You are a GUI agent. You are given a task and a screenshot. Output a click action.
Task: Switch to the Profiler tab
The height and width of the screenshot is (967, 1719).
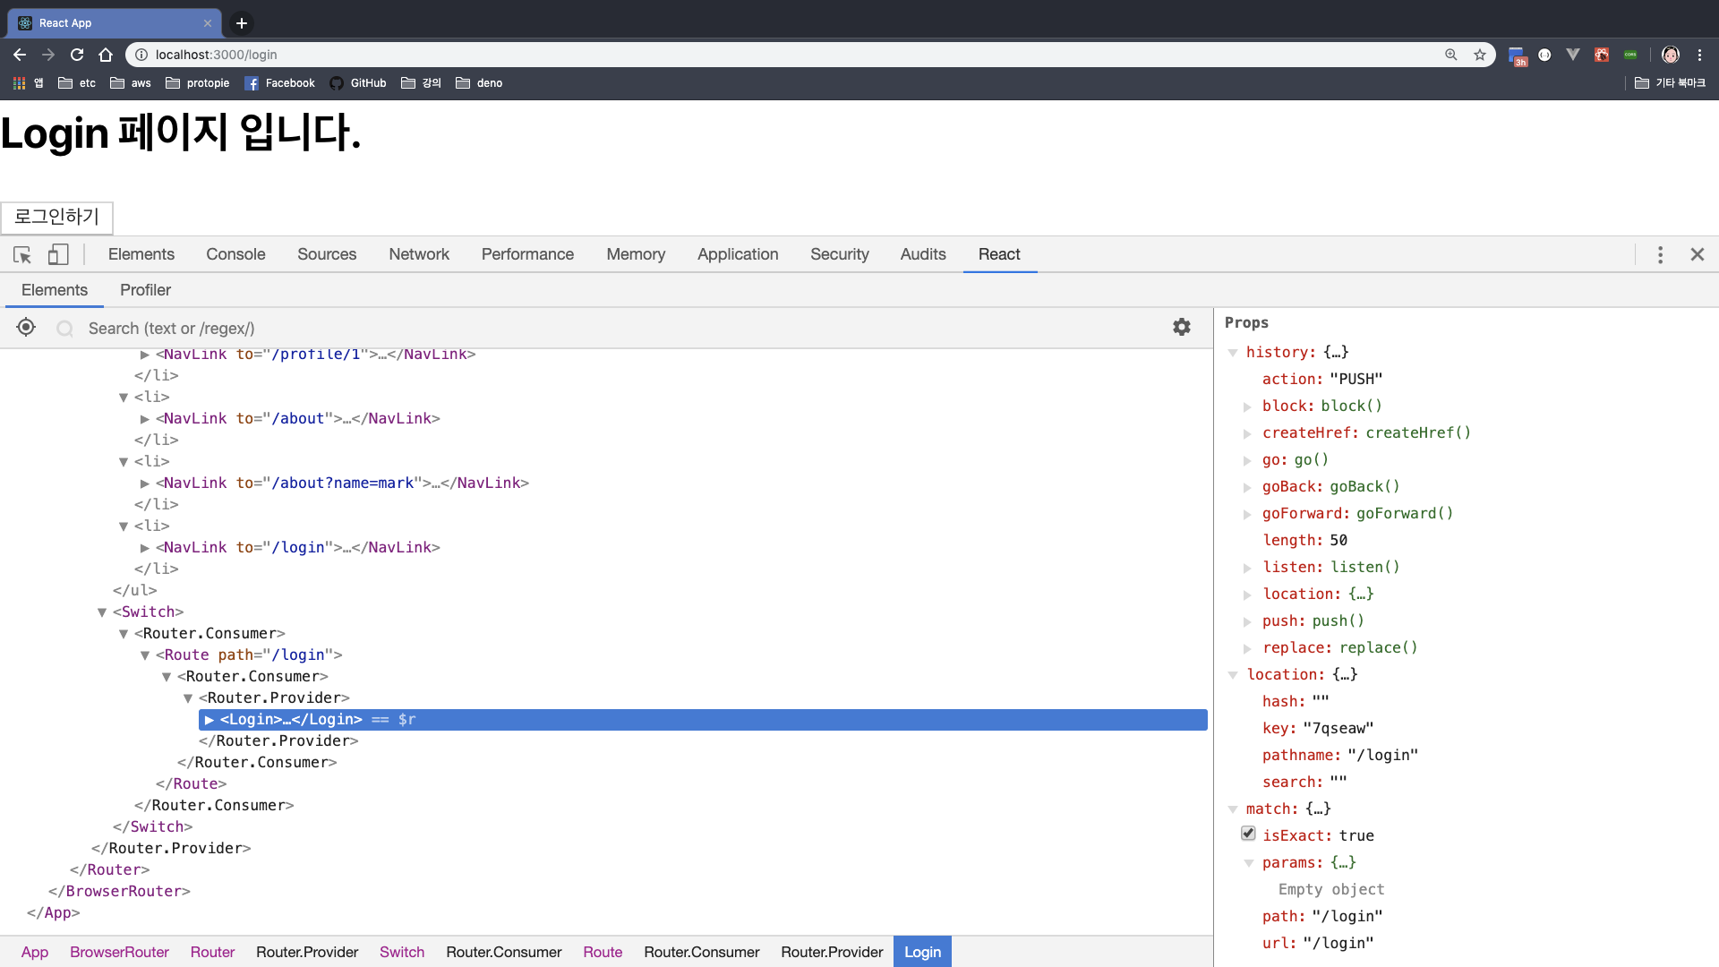(145, 290)
